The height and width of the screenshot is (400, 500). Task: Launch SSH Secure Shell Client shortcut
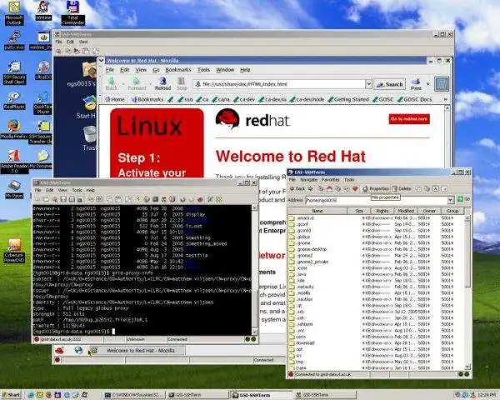14,72
